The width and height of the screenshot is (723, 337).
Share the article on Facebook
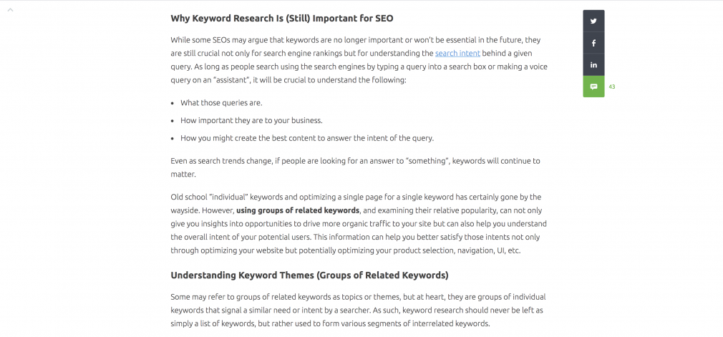(x=593, y=43)
